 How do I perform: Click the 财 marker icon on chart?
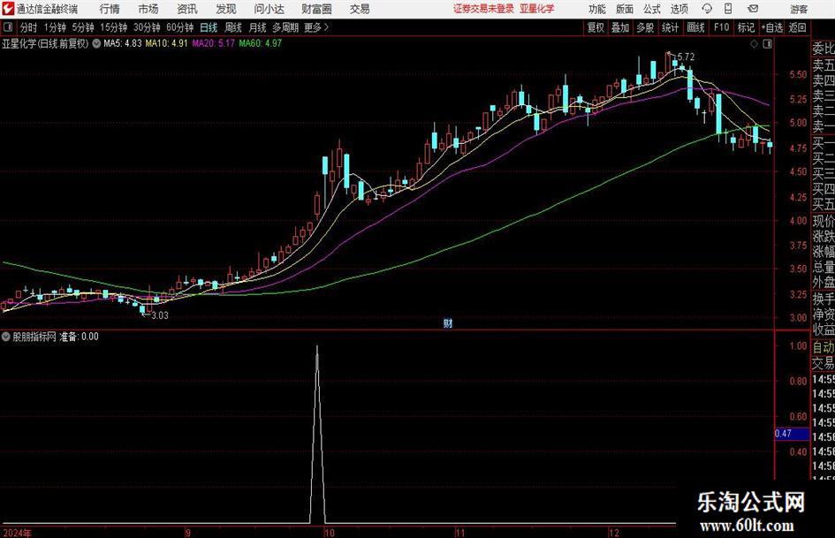click(448, 322)
